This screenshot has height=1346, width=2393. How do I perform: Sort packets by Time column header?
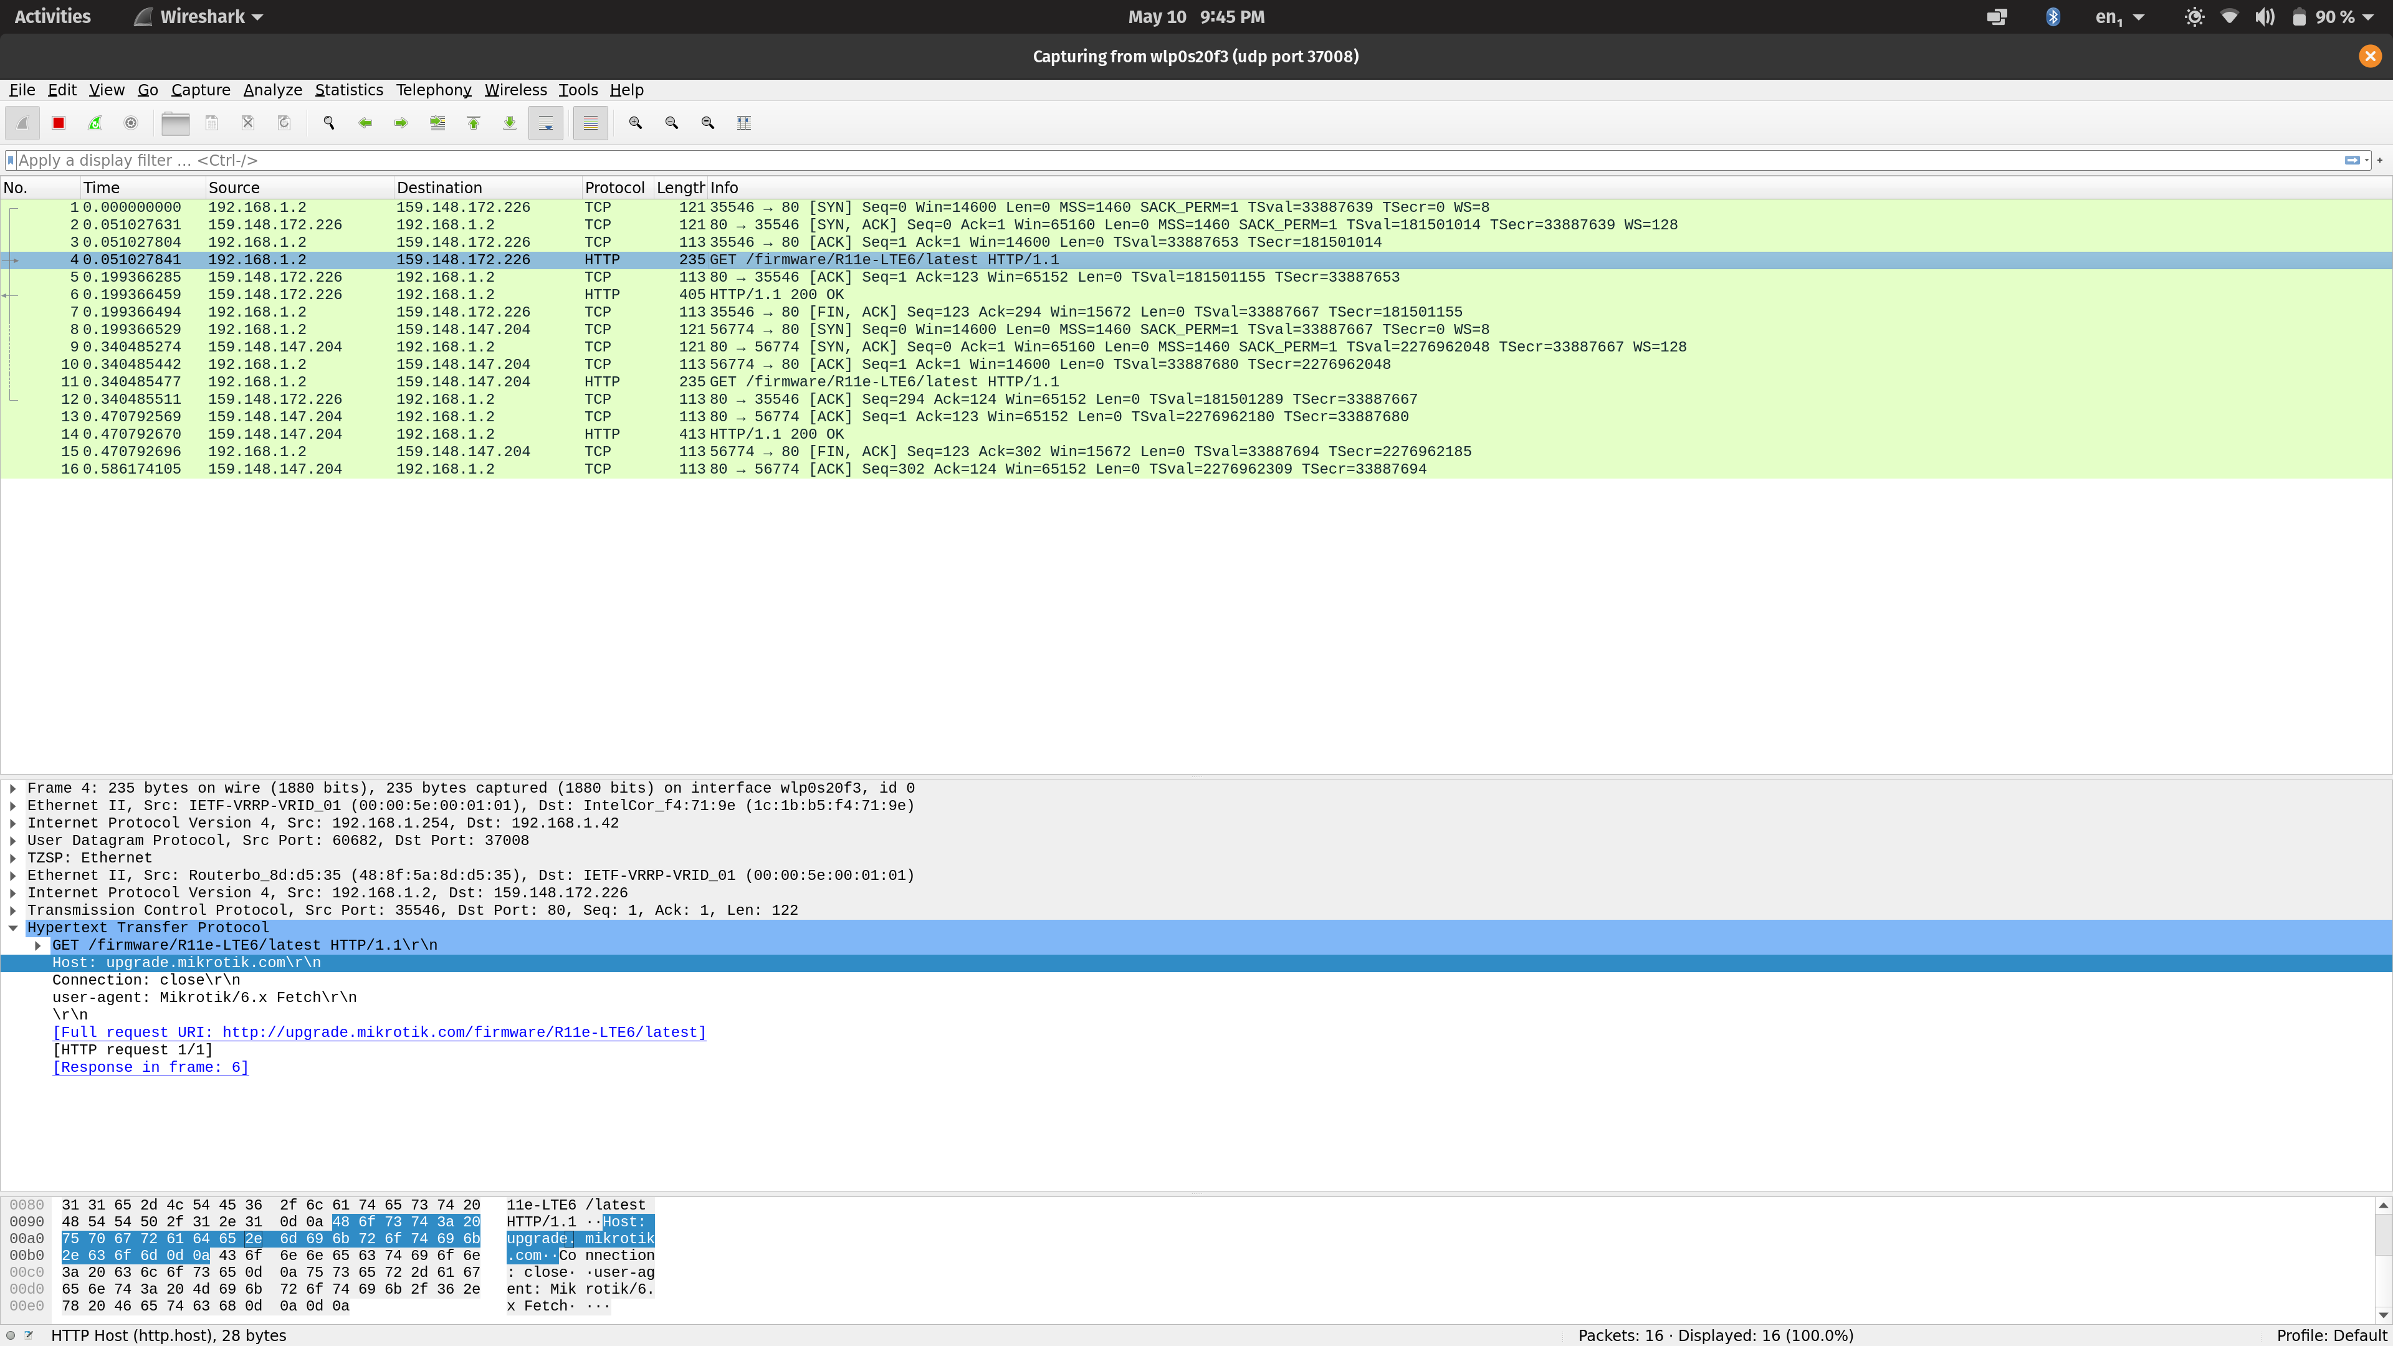click(142, 188)
